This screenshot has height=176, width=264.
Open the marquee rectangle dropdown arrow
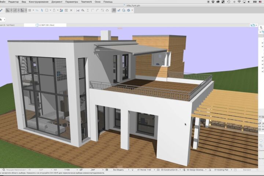click(50, 10)
